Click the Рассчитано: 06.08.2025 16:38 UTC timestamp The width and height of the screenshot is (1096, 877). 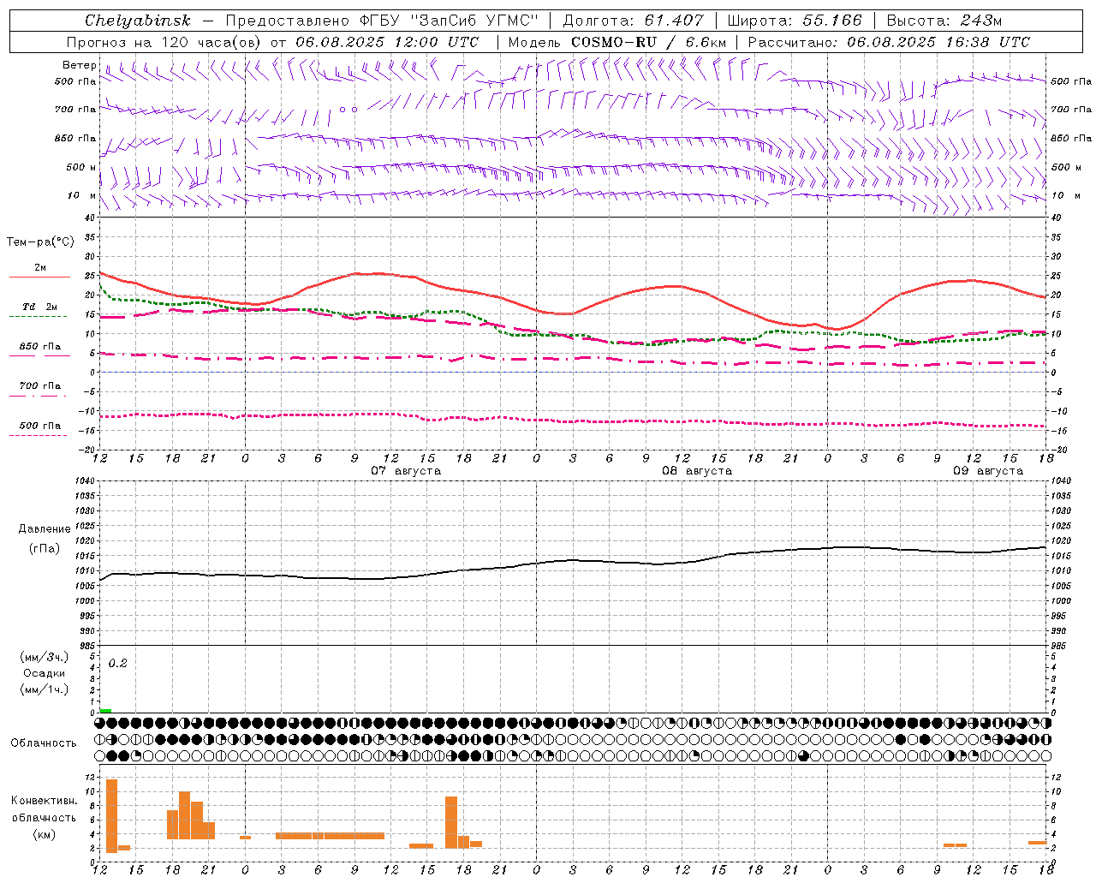click(889, 42)
